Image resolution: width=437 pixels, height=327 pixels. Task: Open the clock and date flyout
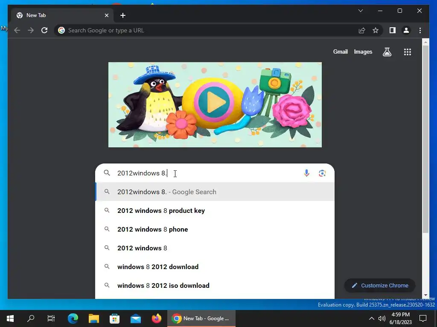click(400, 318)
